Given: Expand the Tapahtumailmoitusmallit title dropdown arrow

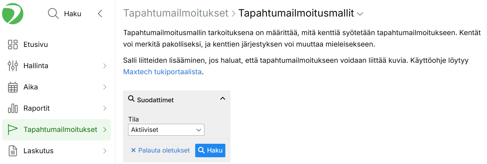Looking at the screenshot, I should [360, 14].
